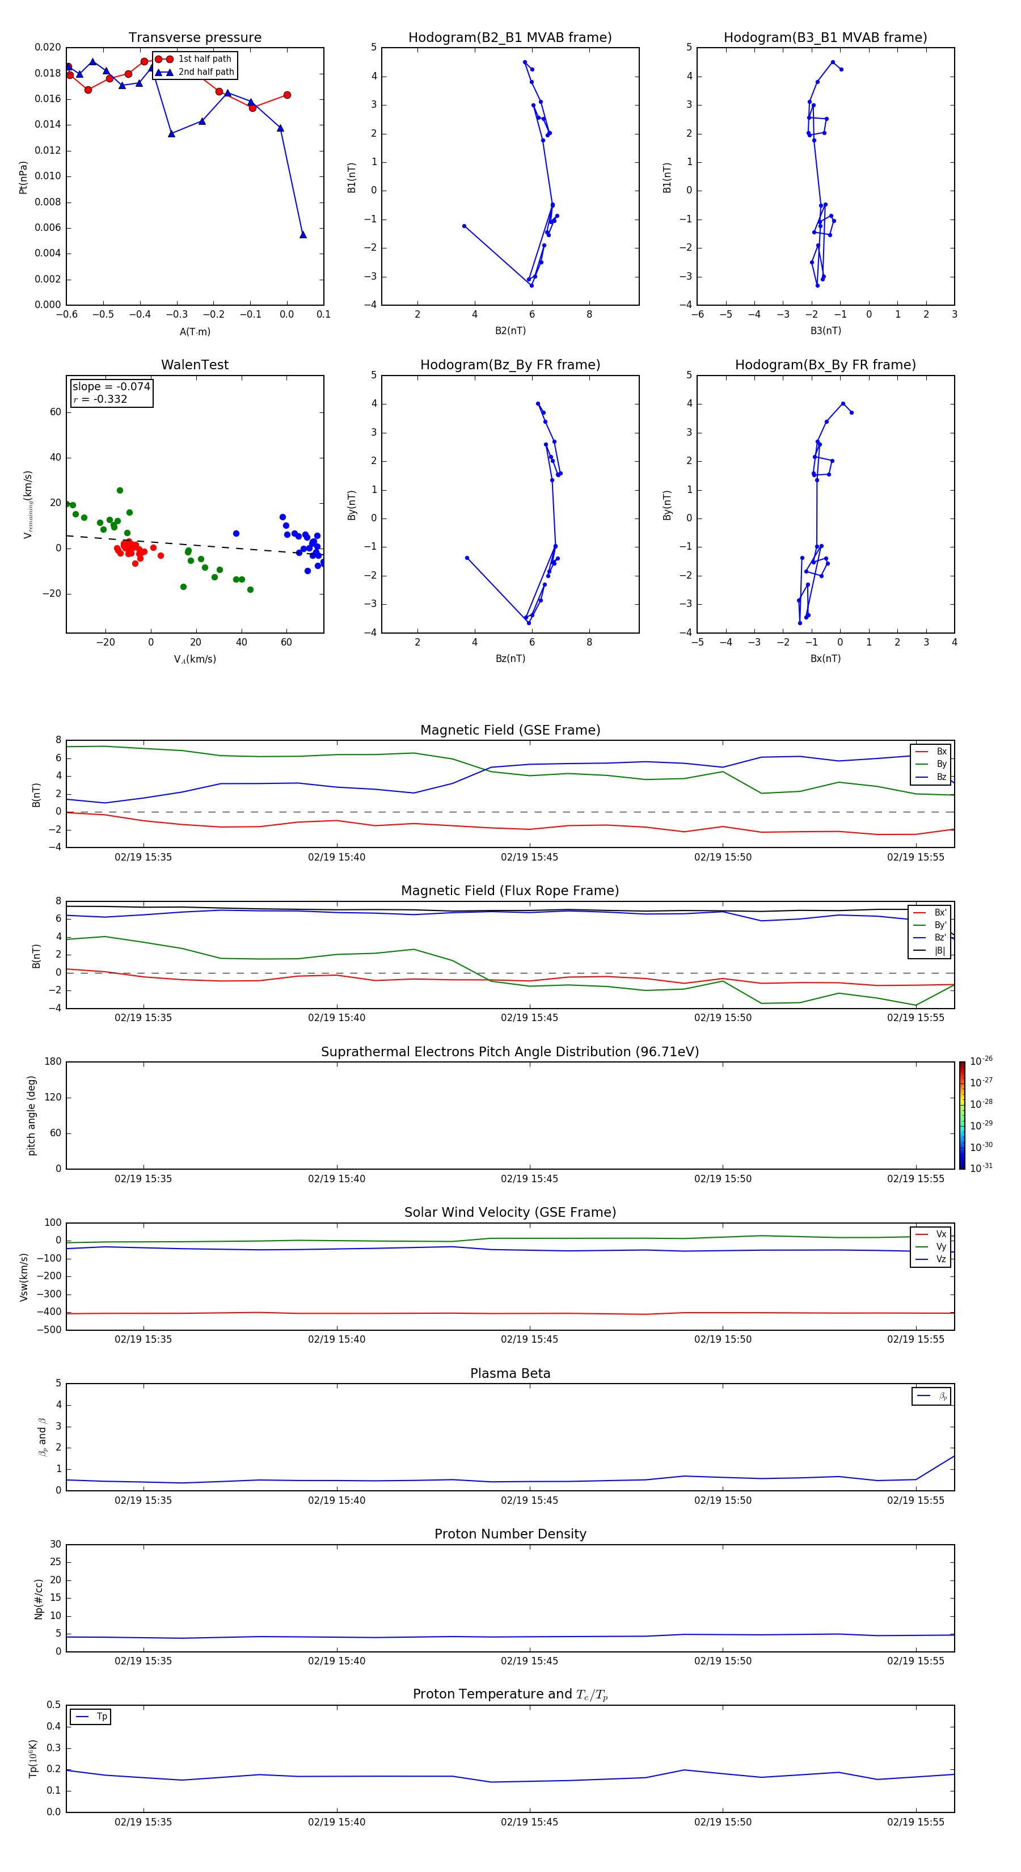Click the 'Vz' legend entry in velocity plot
1021x1872 pixels.
(x=931, y=1259)
